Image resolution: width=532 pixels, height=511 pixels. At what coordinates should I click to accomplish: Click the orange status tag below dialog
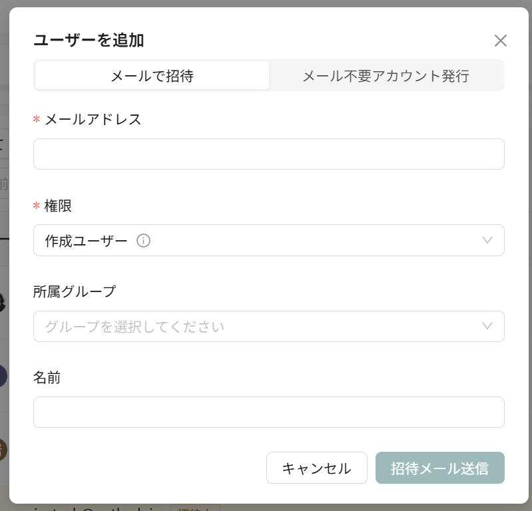[196, 508]
